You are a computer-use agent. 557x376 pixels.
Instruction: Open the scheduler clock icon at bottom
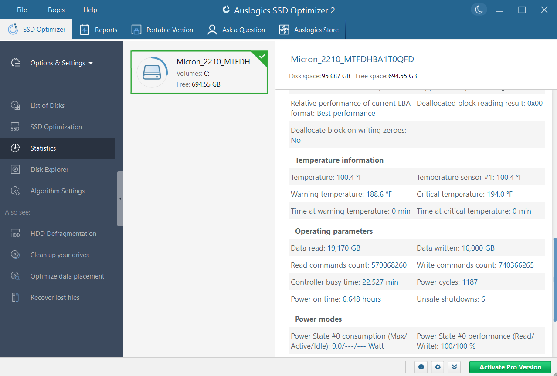(x=421, y=367)
